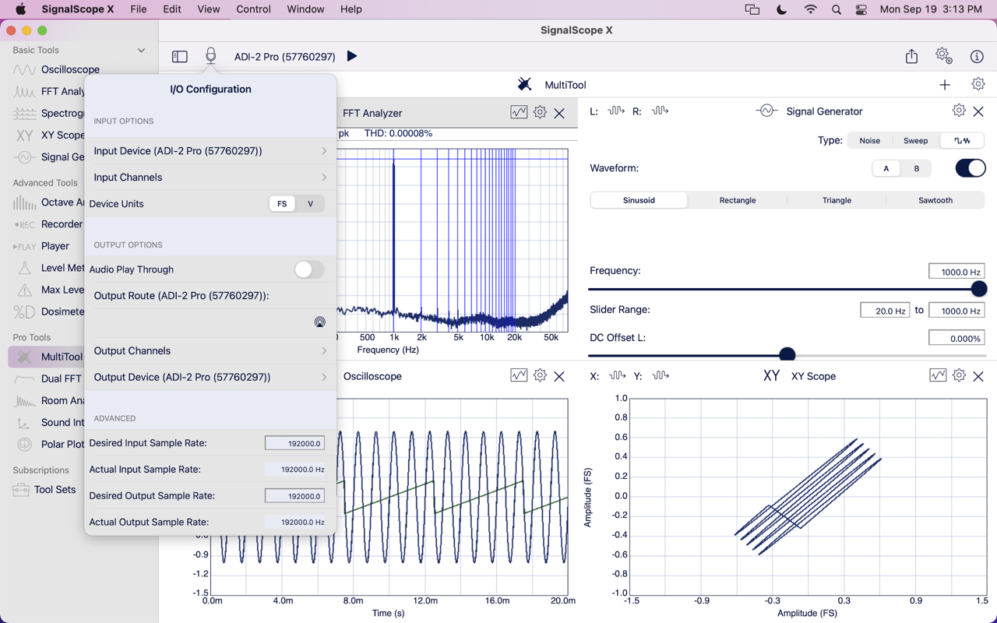Choose Sawtooth waveform tab

point(935,200)
